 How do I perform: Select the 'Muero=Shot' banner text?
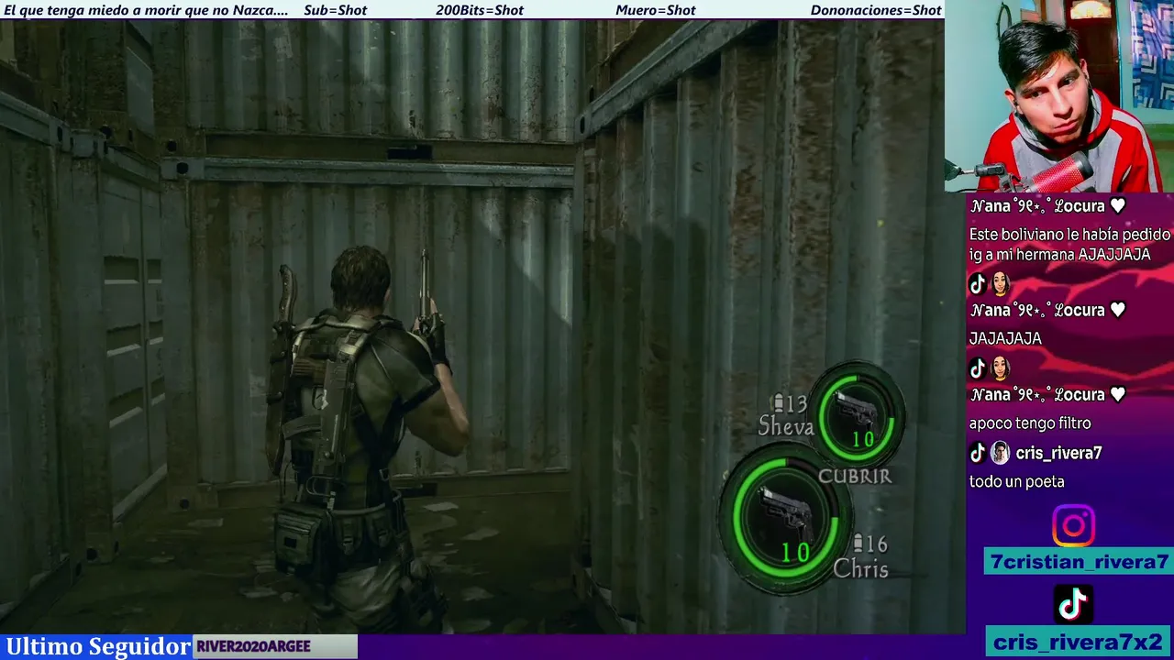tap(656, 10)
